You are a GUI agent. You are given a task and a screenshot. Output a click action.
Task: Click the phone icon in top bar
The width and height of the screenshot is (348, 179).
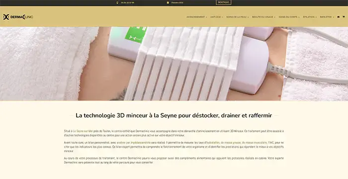tap(117, 2)
